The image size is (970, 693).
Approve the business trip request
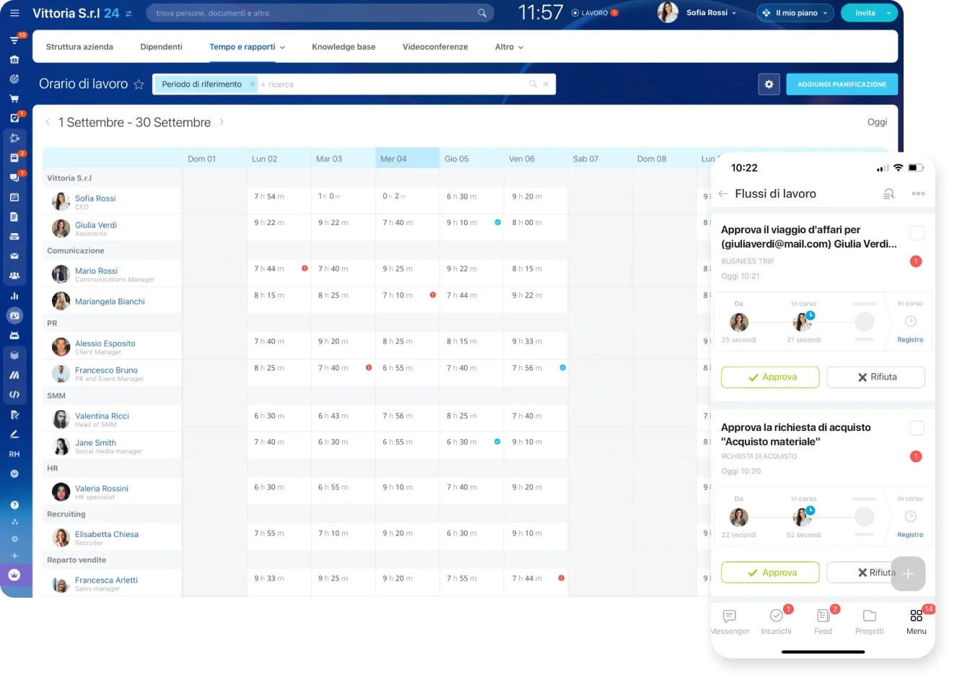770,377
